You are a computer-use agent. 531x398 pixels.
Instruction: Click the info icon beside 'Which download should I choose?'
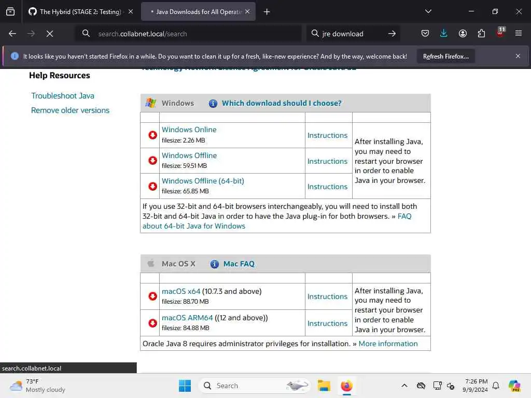point(213,103)
